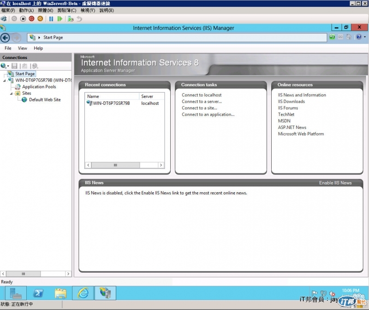
Task: Click the Delete Connection icon in Connections toolbar
Action: [x=35, y=66]
